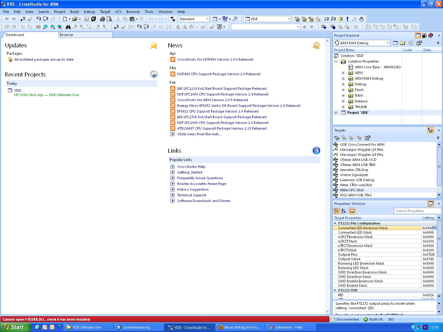Click the New File toolbar icon
Screen dimensions: 443x332
tap(65, 19)
